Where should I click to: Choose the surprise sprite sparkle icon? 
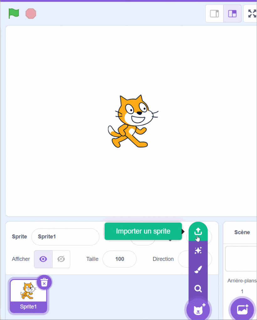click(x=198, y=250)
